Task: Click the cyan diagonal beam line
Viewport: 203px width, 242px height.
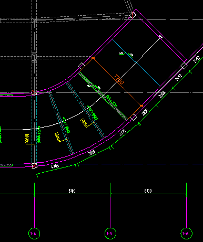Action: tap(136, 62)
